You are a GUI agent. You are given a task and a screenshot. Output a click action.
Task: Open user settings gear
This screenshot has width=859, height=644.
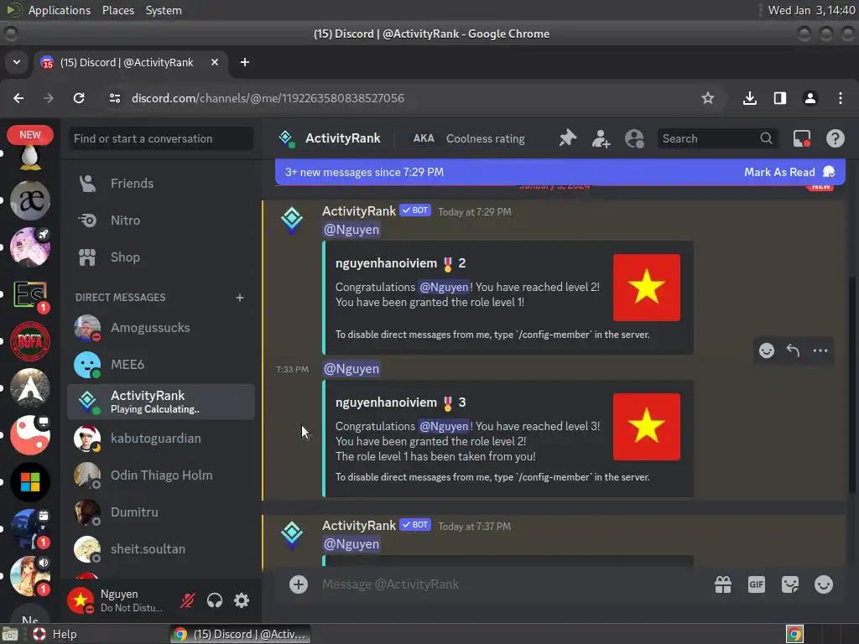tap(242, 600)
